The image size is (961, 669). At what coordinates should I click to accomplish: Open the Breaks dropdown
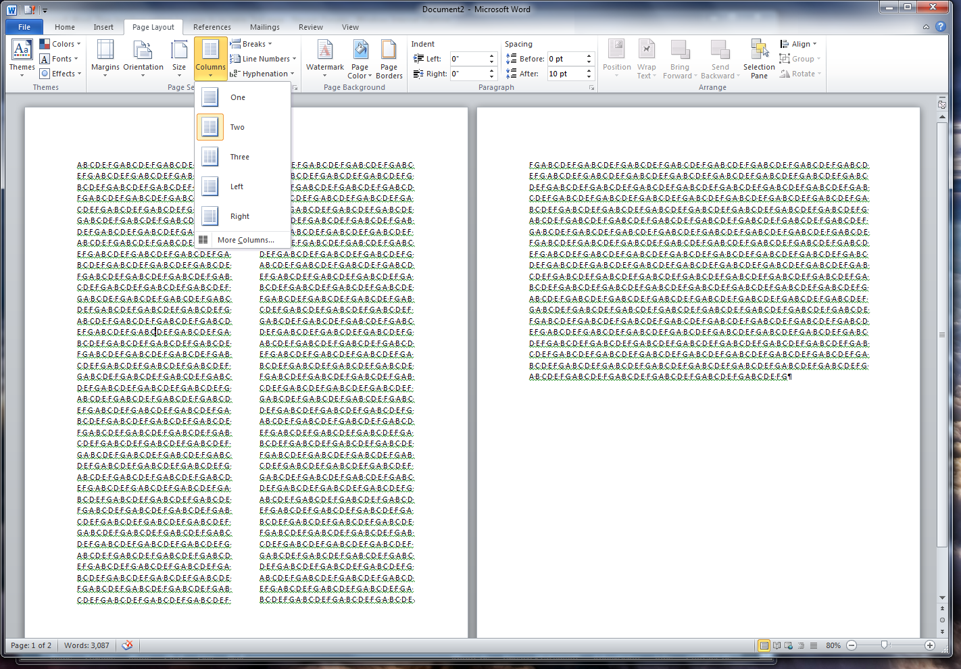pos(251,44)
